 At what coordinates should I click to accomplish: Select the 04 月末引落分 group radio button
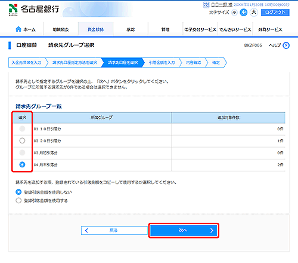pos(22,164)
